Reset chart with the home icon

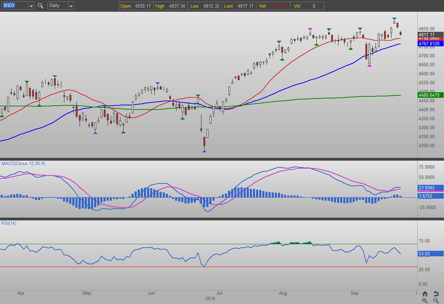(x=425, y=294)
